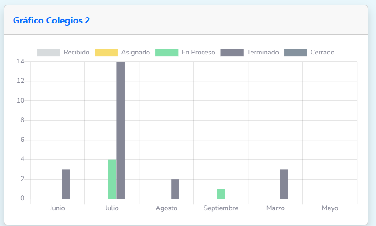Select the Terminado bar for Junio
376x226 pixels.
pos(66,184)
